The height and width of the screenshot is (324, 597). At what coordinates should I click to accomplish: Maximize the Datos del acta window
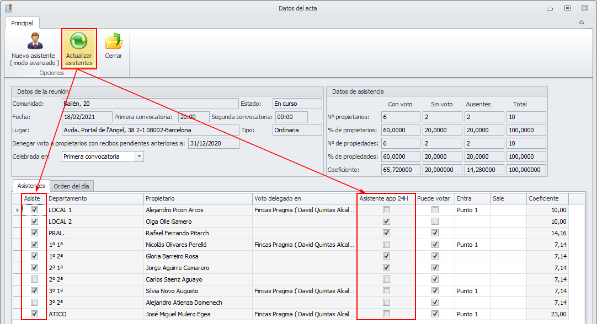coord(567,8)
